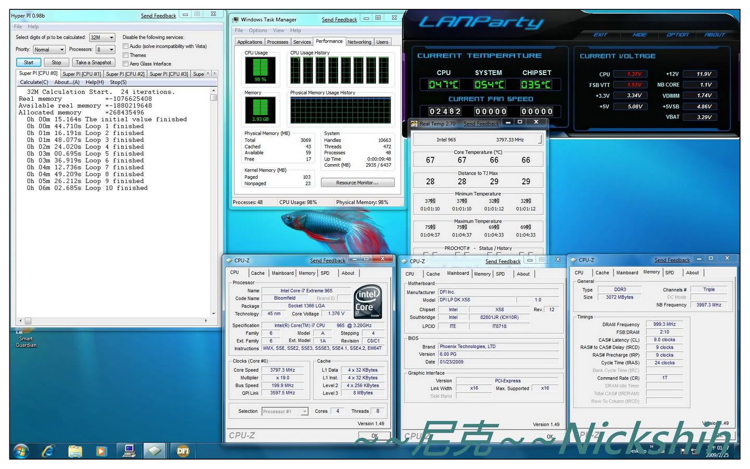Open the DFI taskbar icon
Image resolution: width=750 pixels, height=469 pixels.
point(183,451)
